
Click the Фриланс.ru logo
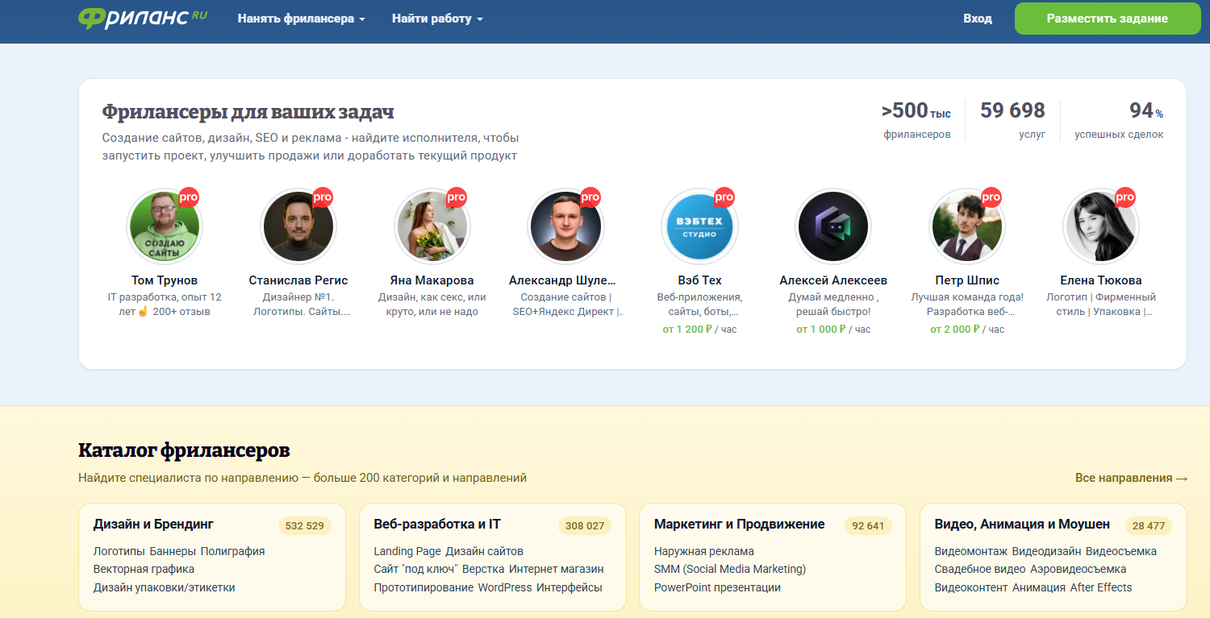[143, 18]
